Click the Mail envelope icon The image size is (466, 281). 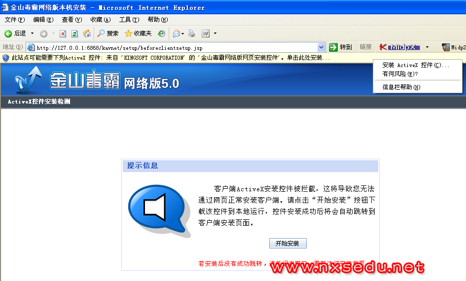tap(177, 34)
